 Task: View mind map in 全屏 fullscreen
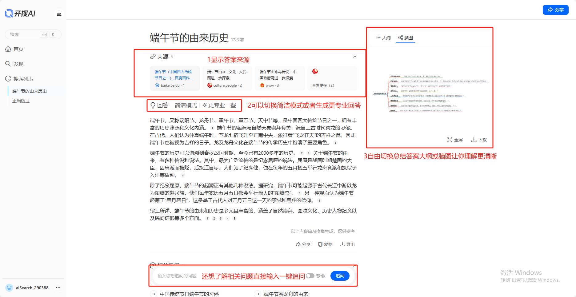pyautogui.click(x=455, y=140)
